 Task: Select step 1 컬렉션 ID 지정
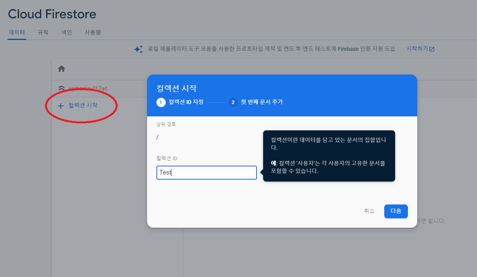coord(180,102)
